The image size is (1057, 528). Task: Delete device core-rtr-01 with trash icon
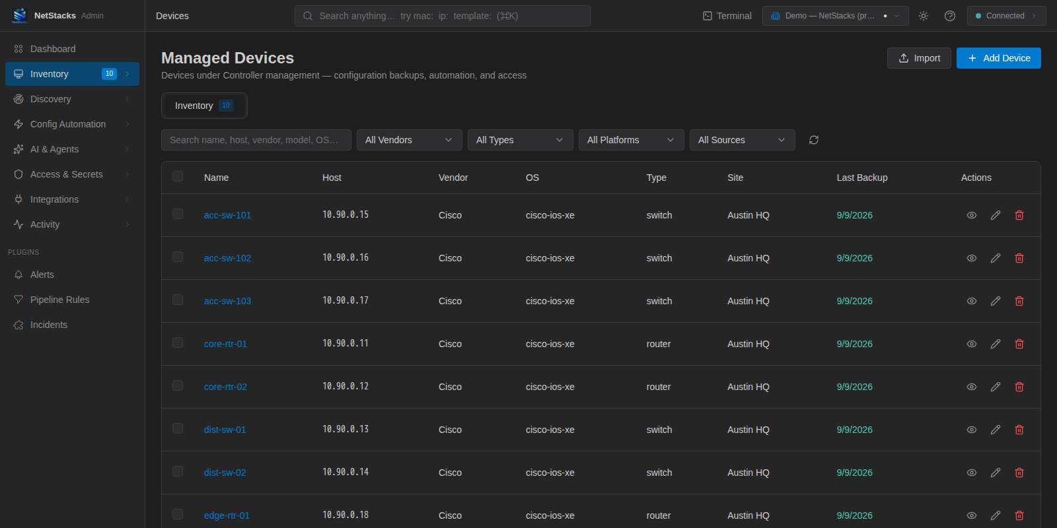pos(1019,344)
